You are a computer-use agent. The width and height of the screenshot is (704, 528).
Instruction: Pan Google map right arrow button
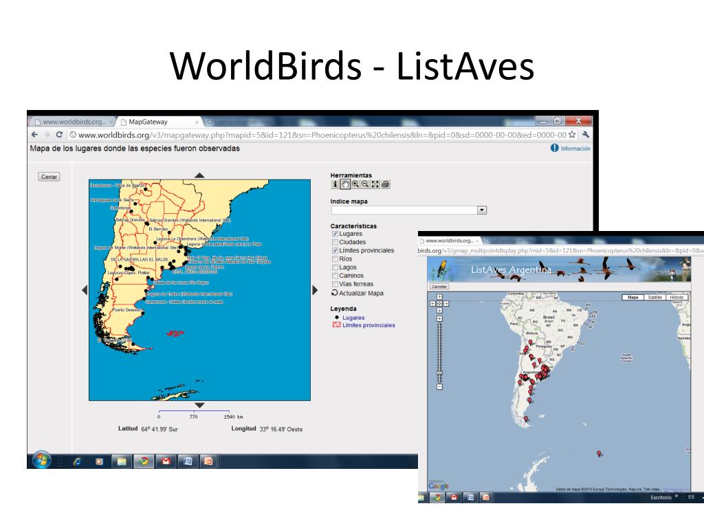[x=446, y=304]
